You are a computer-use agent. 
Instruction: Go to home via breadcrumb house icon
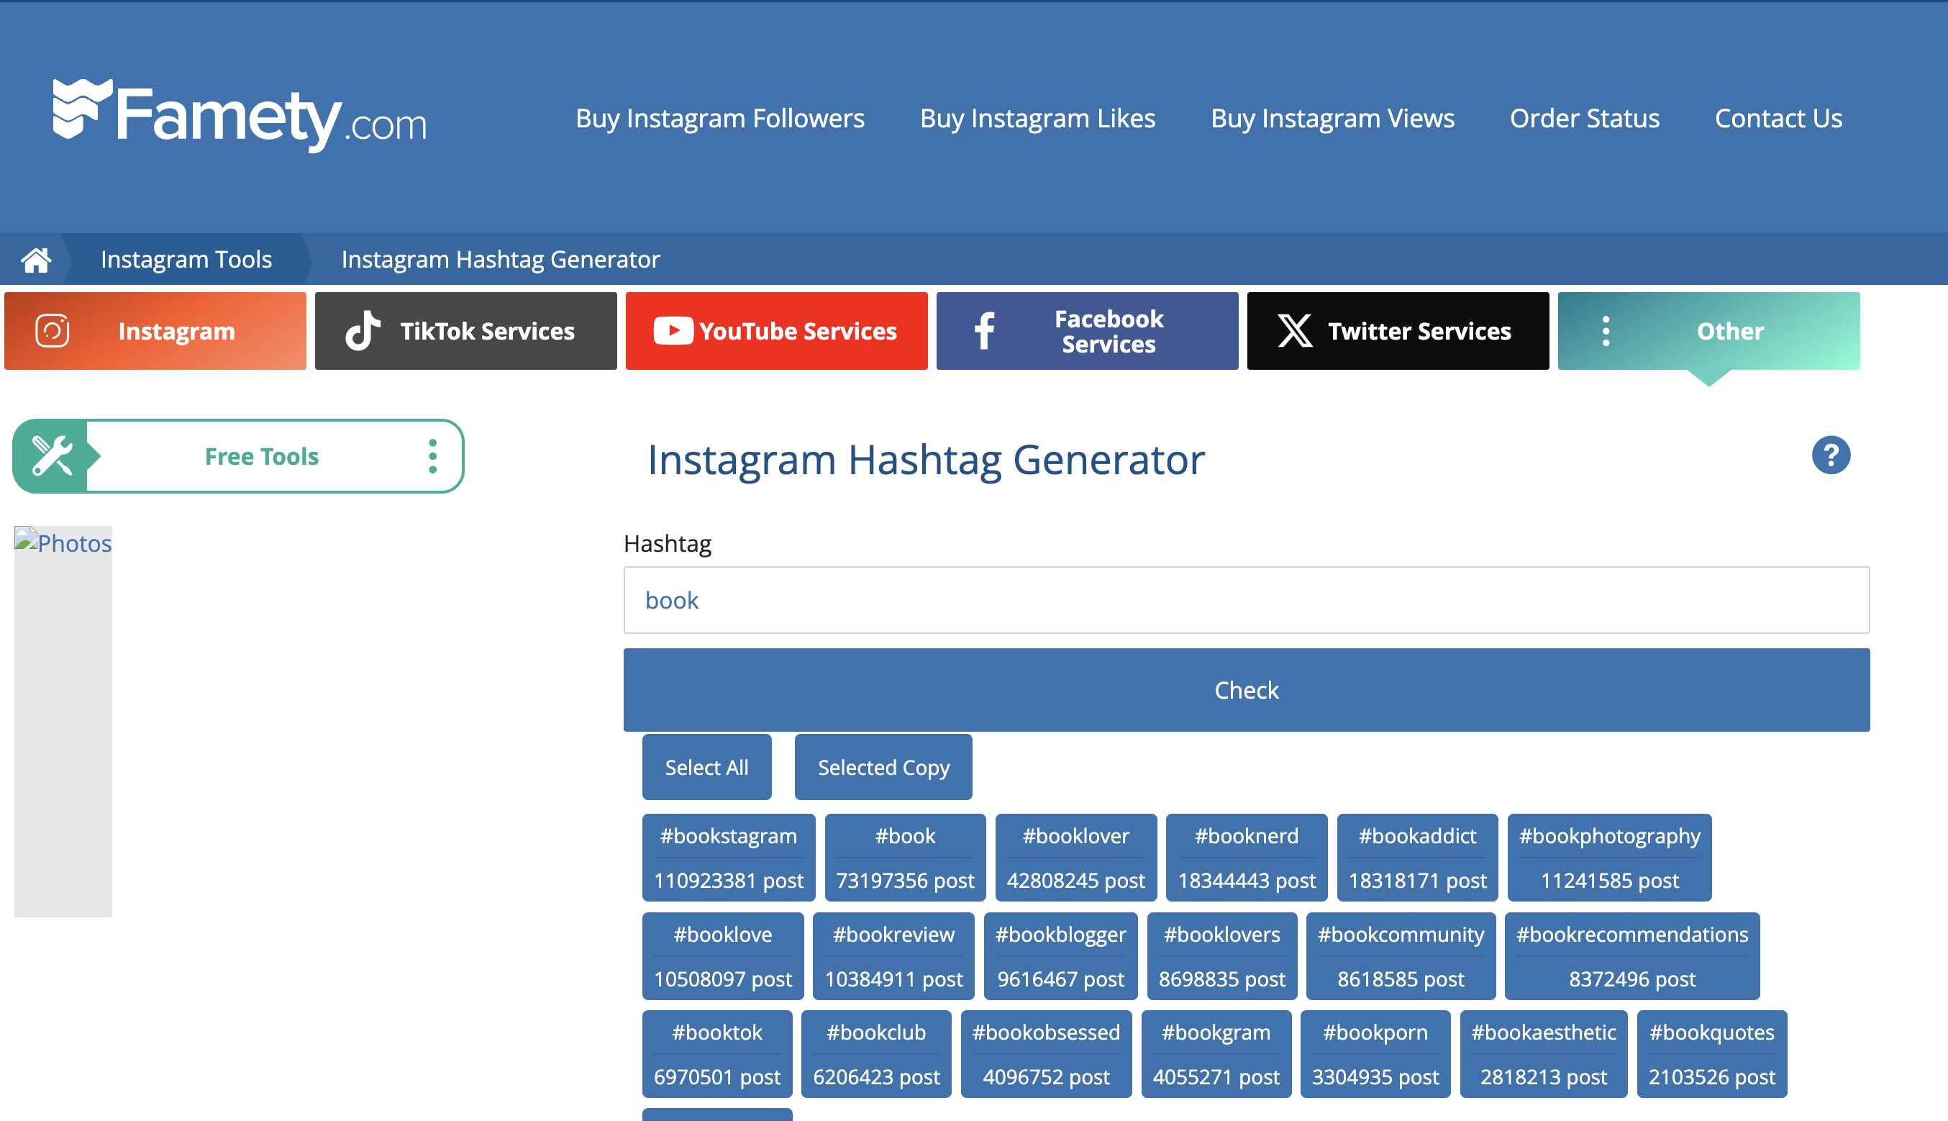coord(35,260)
